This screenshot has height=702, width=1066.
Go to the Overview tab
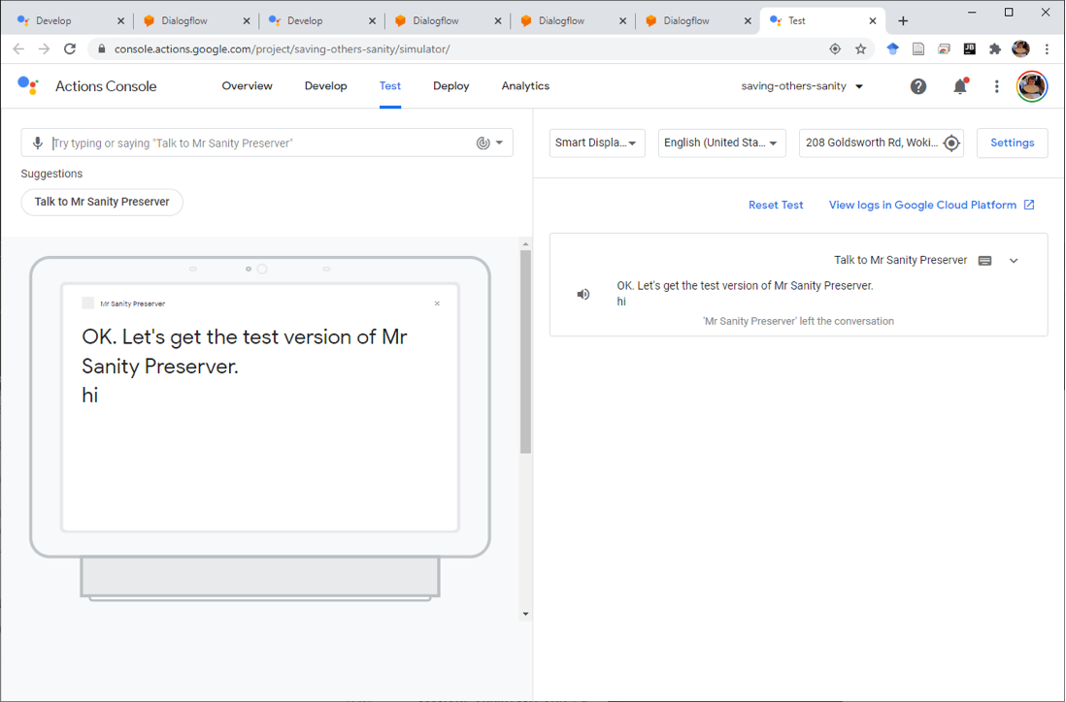click(x=247, y=86)
